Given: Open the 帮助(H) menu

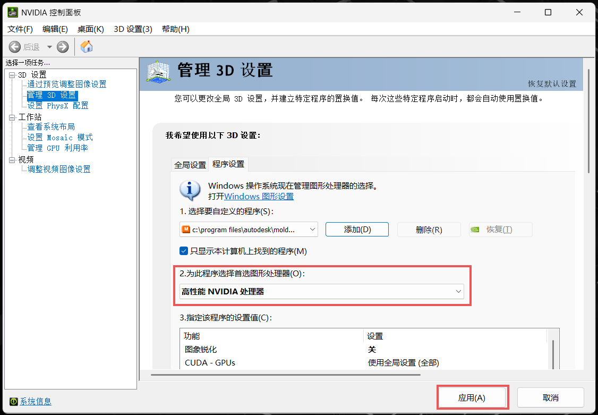Looking at the screenshot, I should 176,29.
